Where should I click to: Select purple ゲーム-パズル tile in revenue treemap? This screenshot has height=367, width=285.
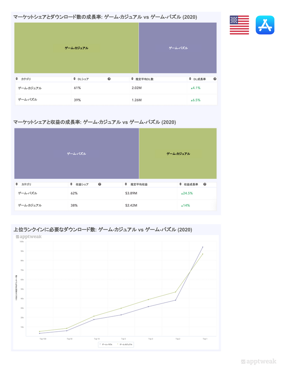(x=77, y=153)
